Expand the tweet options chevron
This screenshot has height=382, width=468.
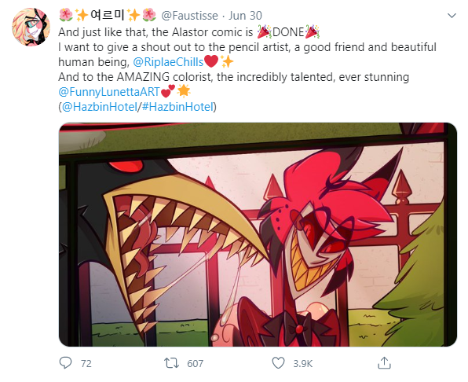click(x=452, y=16)
